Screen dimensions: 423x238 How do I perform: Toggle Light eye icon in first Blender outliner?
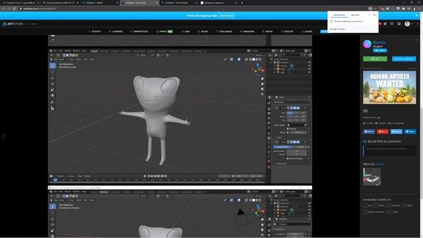309,72
